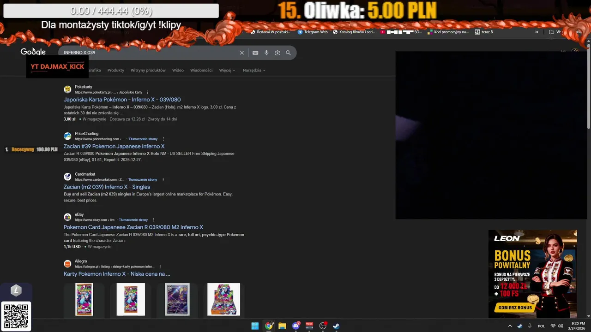Open the Katalog filmów i seri... bookmark
The image size is (591, 332).
coord(354,32)
